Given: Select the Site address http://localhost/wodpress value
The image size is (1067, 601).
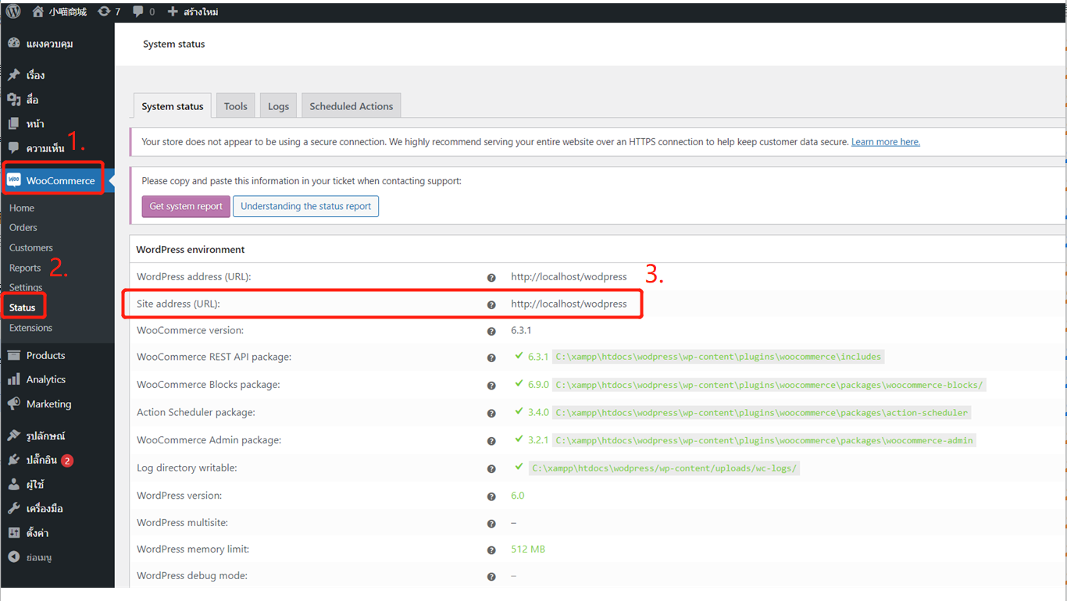Looking at the screenshot, I should tap(569, 304).
